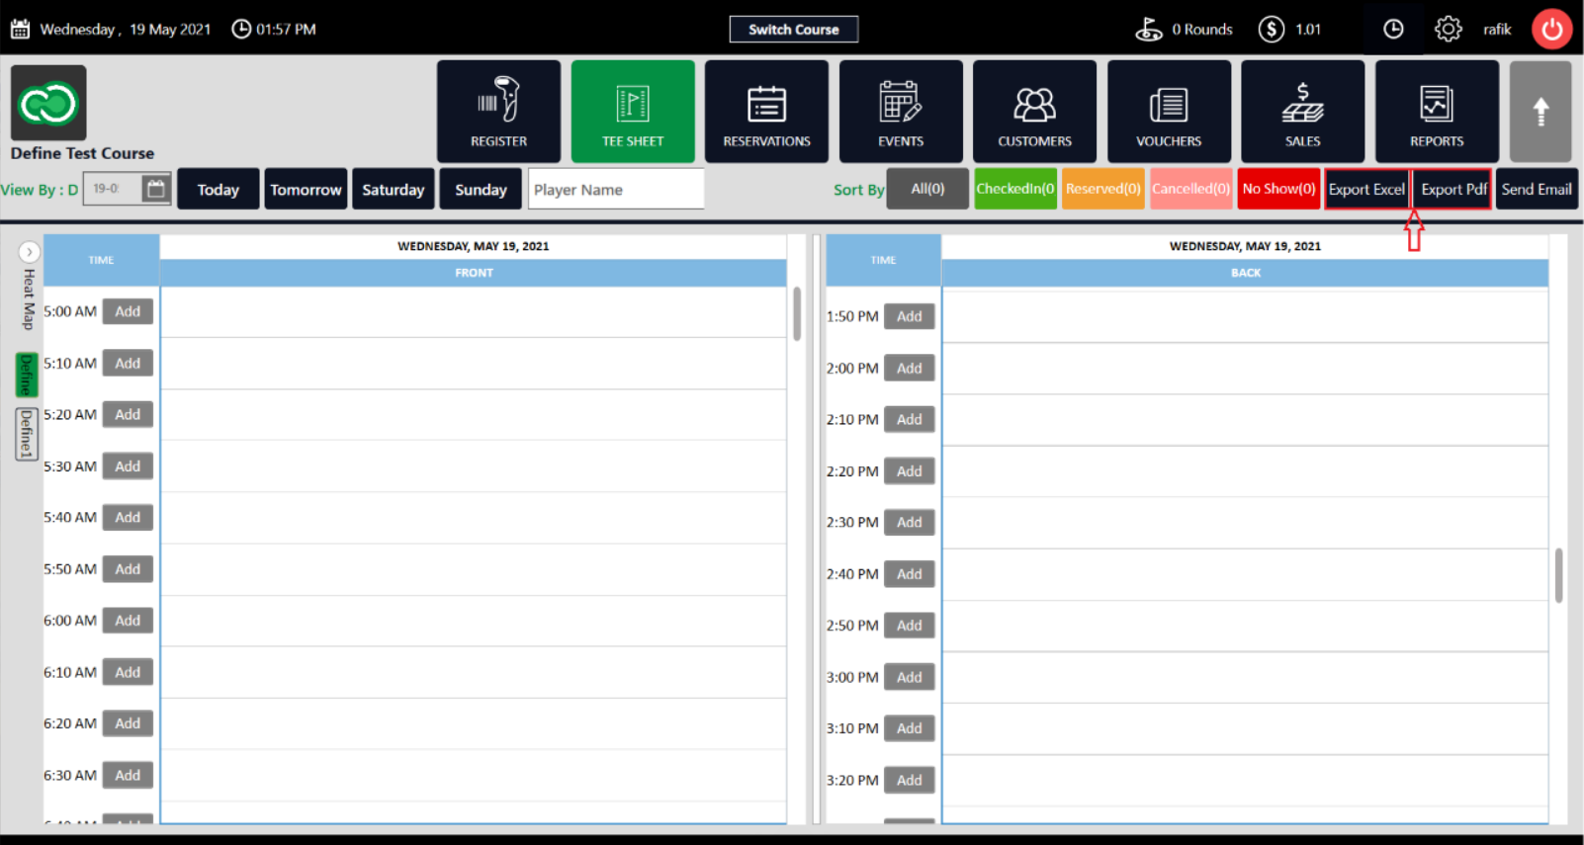
Task: Open the Customers module
Action: pyautogui.click(x=1034, y=111)
